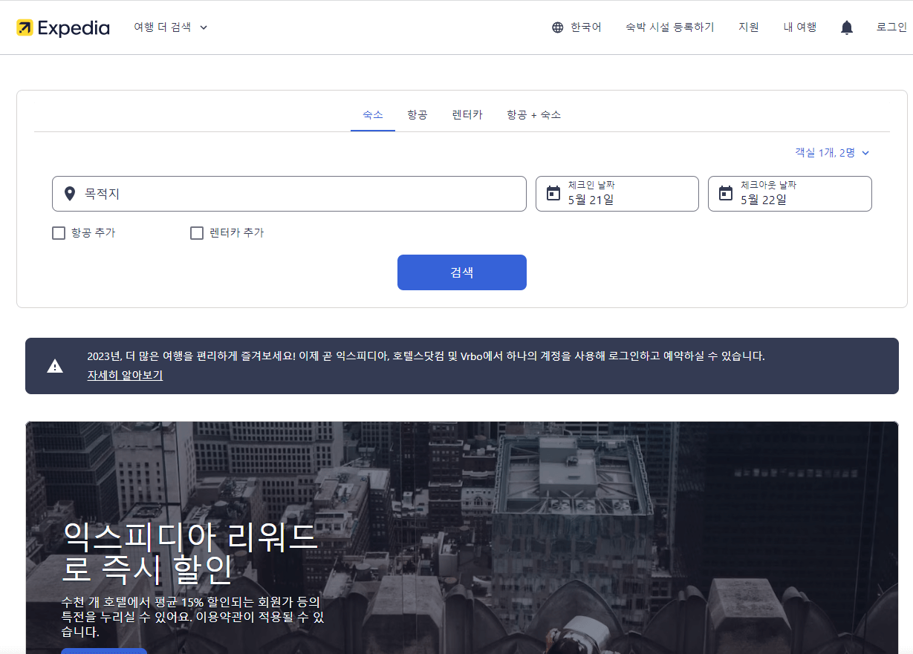The width and height of the screenshot is (913, 654).
Task: Open the 지원 support link
Action: coord(749,27)
